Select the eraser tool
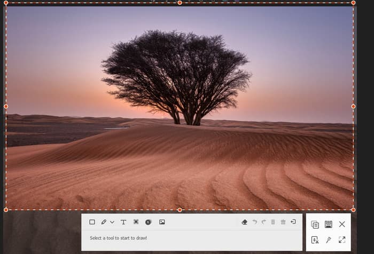374x254 pixels. 244,222
